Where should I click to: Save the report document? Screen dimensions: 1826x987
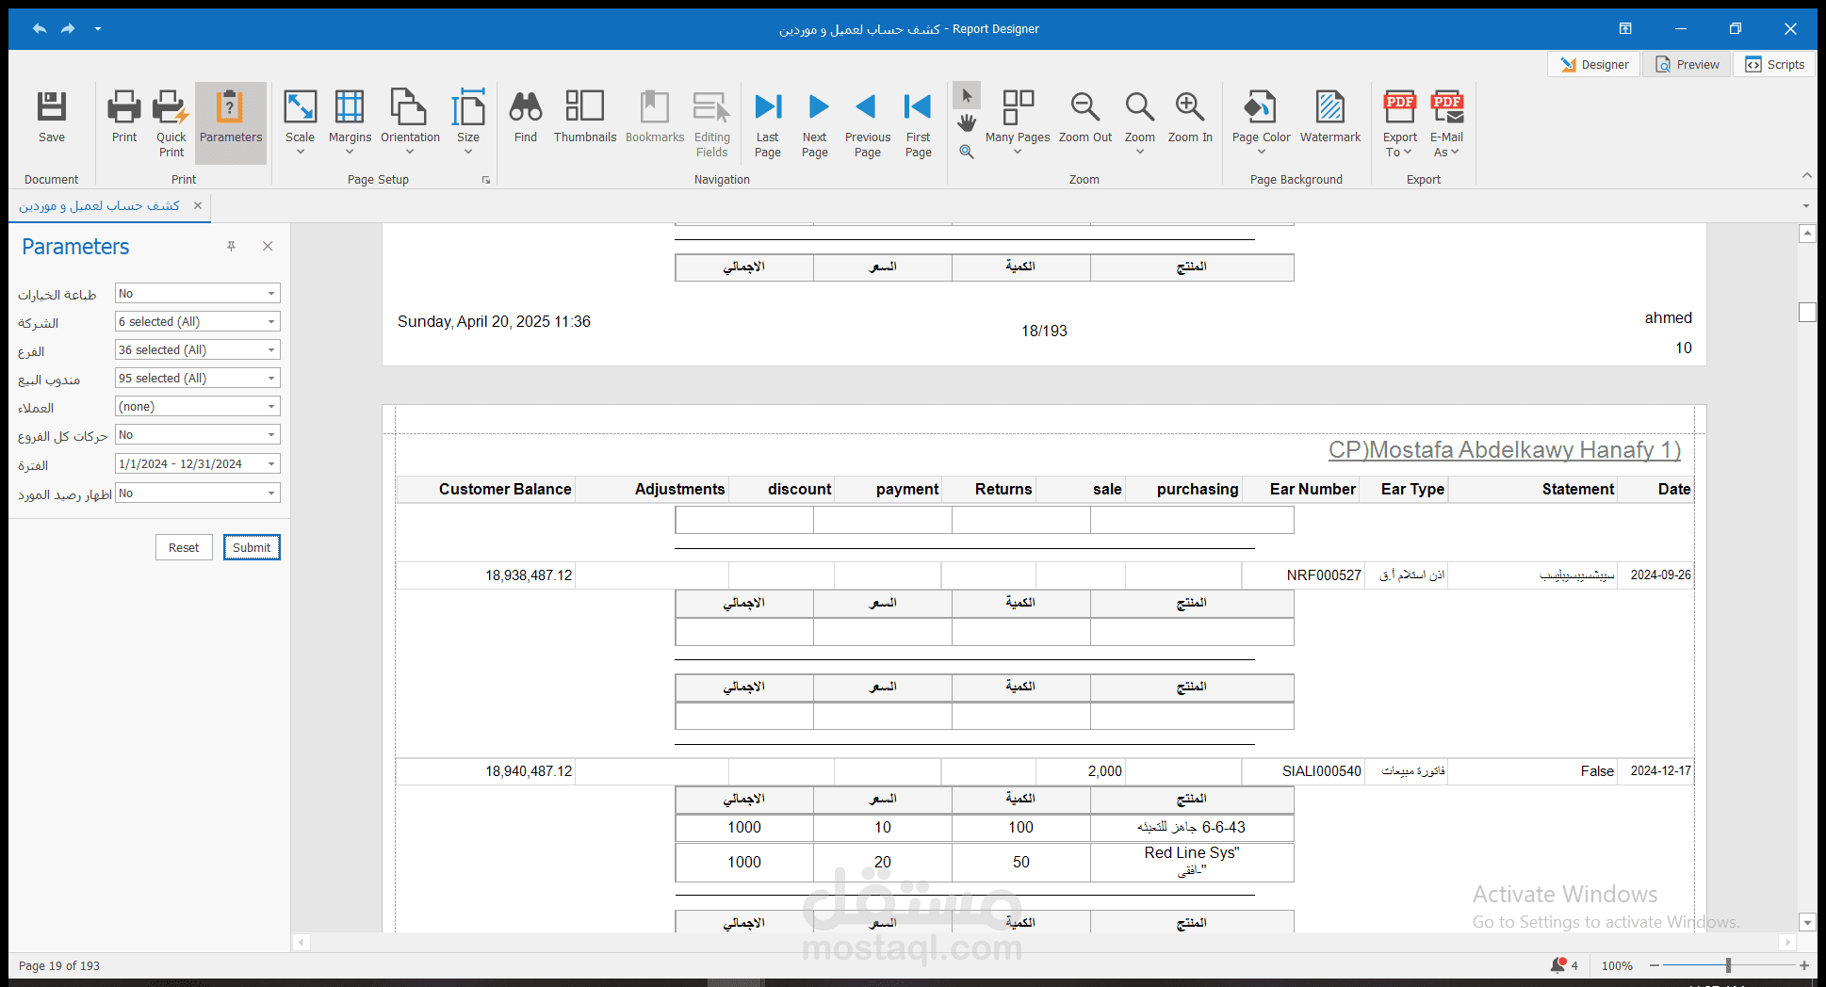(x=52, y=118)
